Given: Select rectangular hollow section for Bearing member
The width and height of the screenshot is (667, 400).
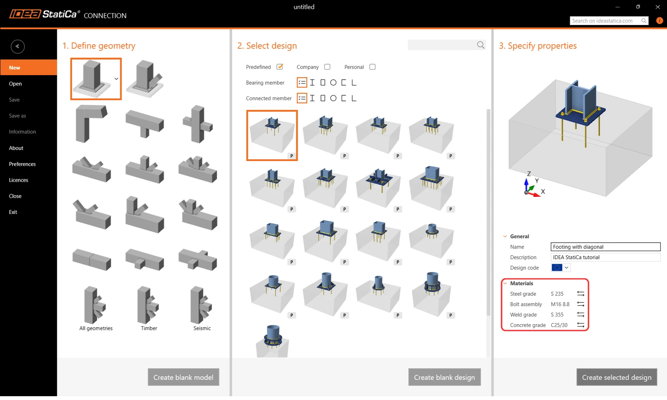Looking at the screenshot, I should point(323,83).
